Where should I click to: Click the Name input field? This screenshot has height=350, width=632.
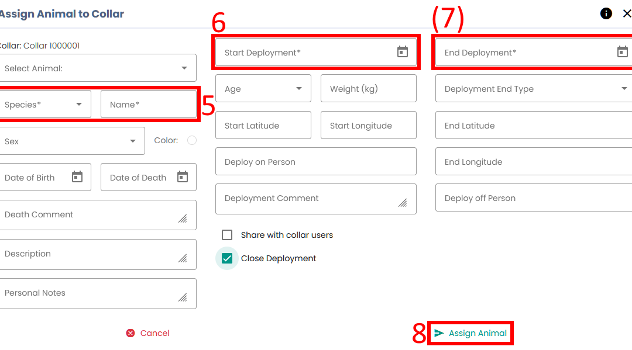[149, 105]
